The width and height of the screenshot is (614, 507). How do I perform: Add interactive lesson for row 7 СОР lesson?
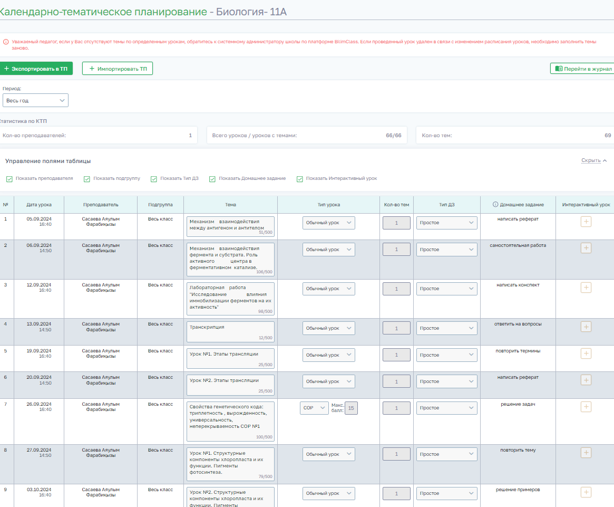pos(586,407)
